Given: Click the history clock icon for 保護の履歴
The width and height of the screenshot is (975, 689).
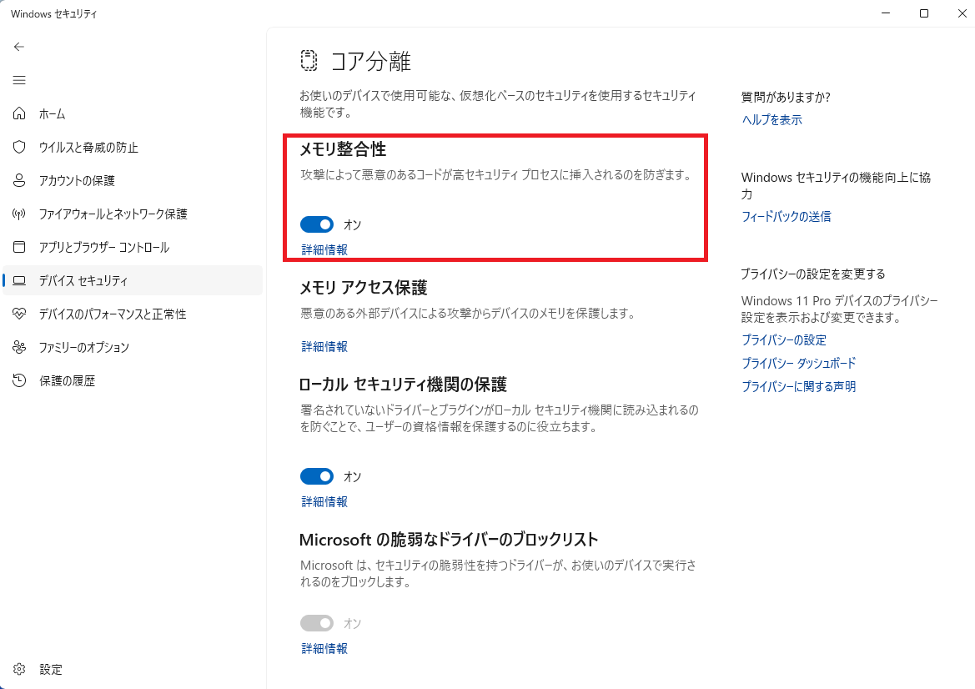Looking at the screenshot, I should pos(19,380).
